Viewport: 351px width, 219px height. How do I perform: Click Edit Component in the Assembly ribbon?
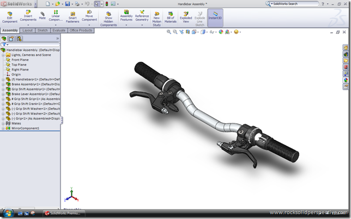(10, 17)
